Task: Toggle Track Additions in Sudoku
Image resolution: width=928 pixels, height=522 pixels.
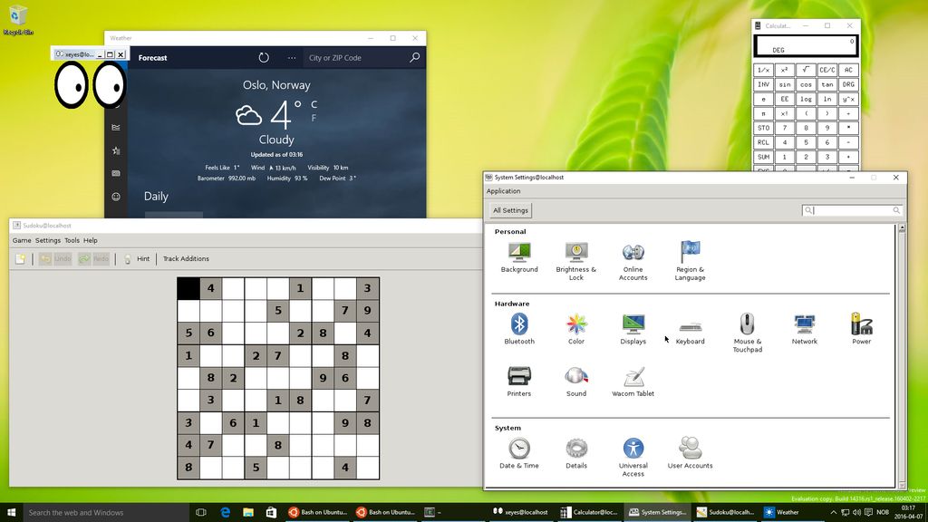Action: coord(186,258)
